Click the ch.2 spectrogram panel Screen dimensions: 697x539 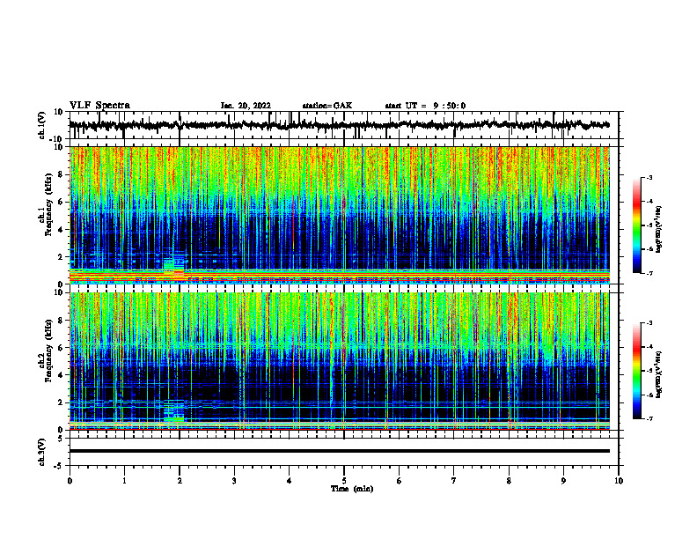pyautogui.click(x=339, y=361)
